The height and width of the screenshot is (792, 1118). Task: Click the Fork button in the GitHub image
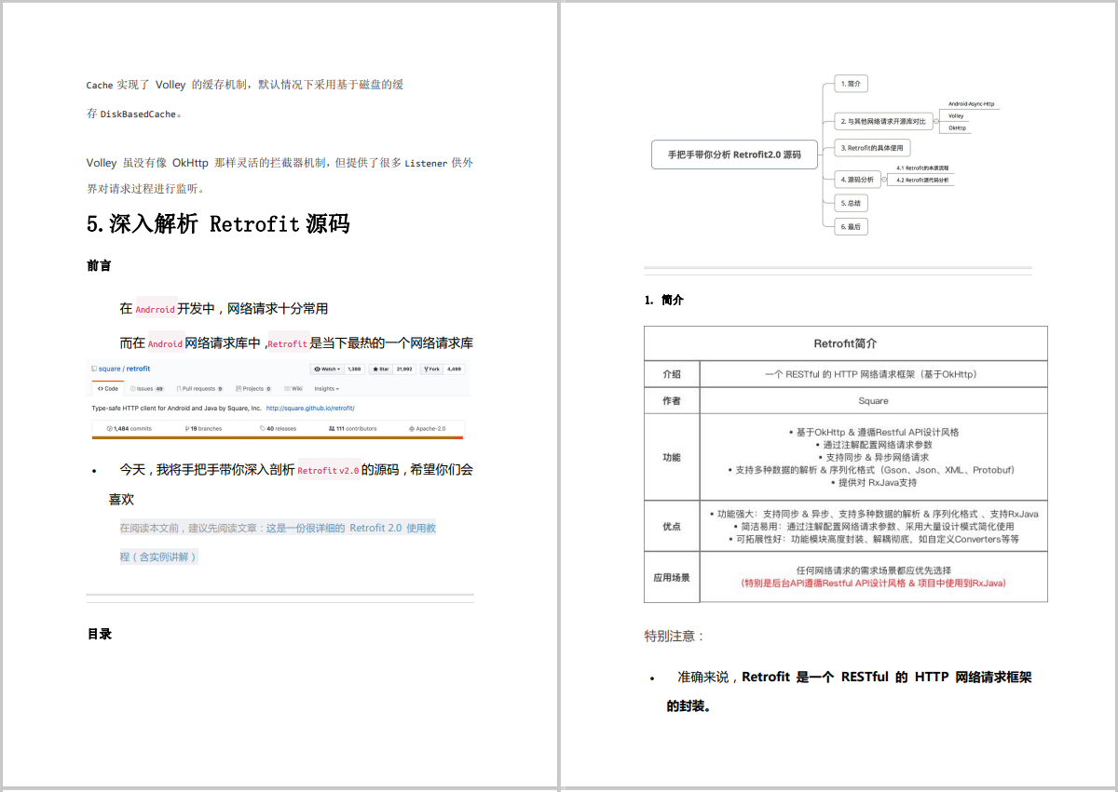(432, 369)
